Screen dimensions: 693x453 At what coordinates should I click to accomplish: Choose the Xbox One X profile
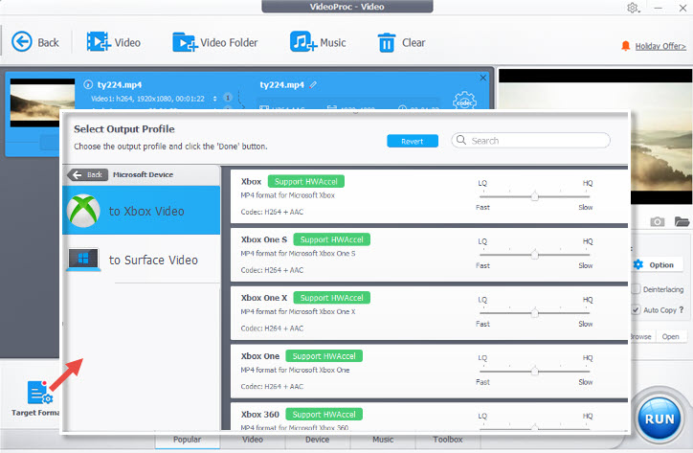click(429, 313)
